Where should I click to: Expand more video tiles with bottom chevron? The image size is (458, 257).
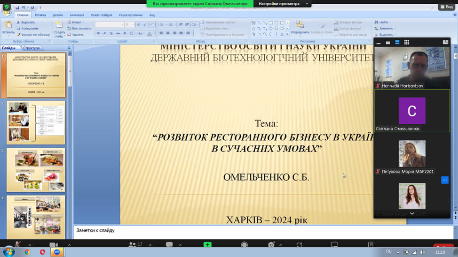412,214
